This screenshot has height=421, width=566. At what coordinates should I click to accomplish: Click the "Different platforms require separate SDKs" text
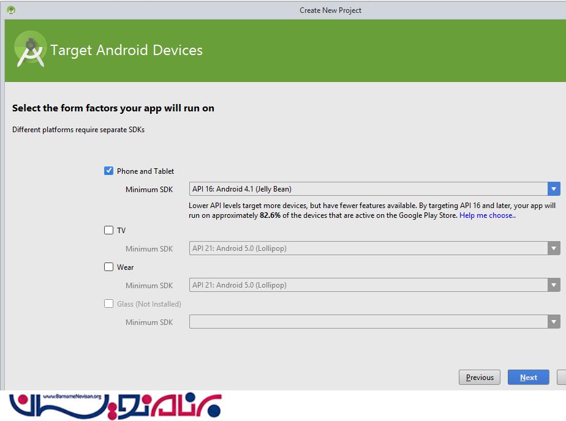pos(78,130)
